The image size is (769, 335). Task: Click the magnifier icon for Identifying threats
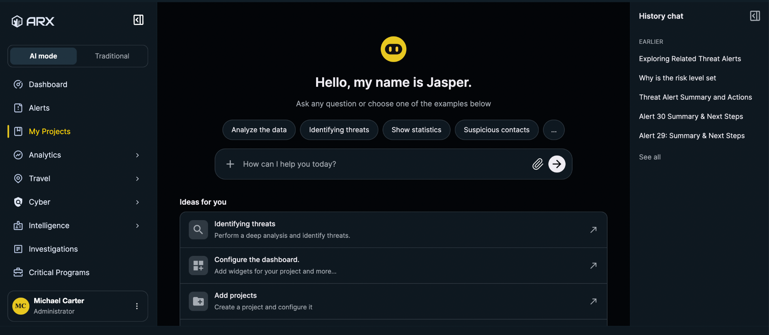[198, 230]
